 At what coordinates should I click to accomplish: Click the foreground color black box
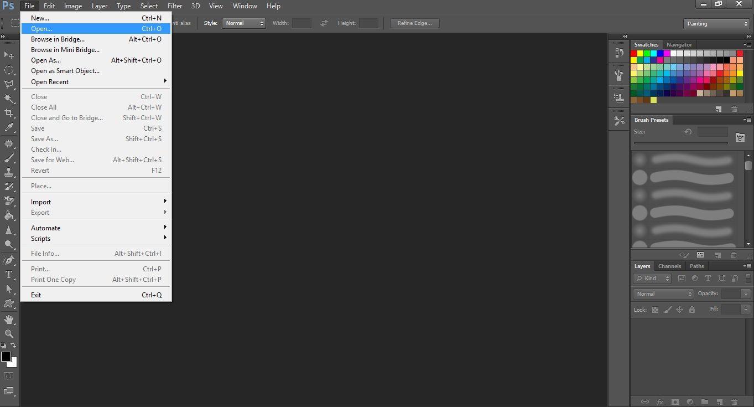point(6,357)
